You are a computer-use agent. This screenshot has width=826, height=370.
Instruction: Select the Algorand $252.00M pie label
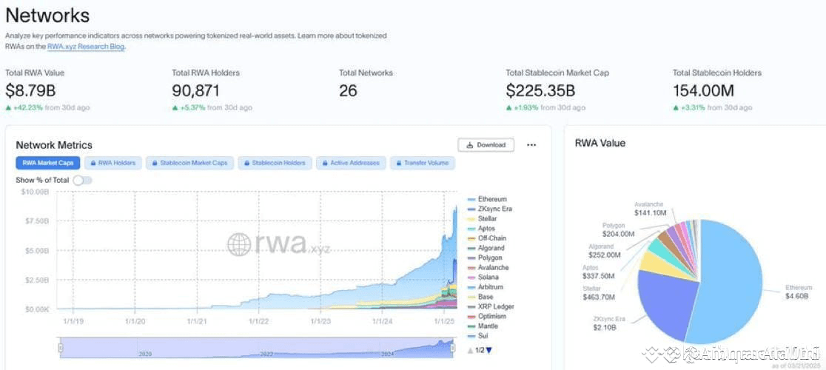[604, 251]
